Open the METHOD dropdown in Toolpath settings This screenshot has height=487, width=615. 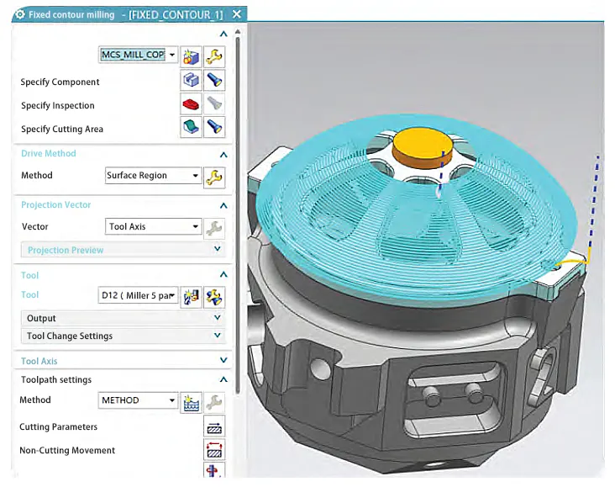(172, 400)
